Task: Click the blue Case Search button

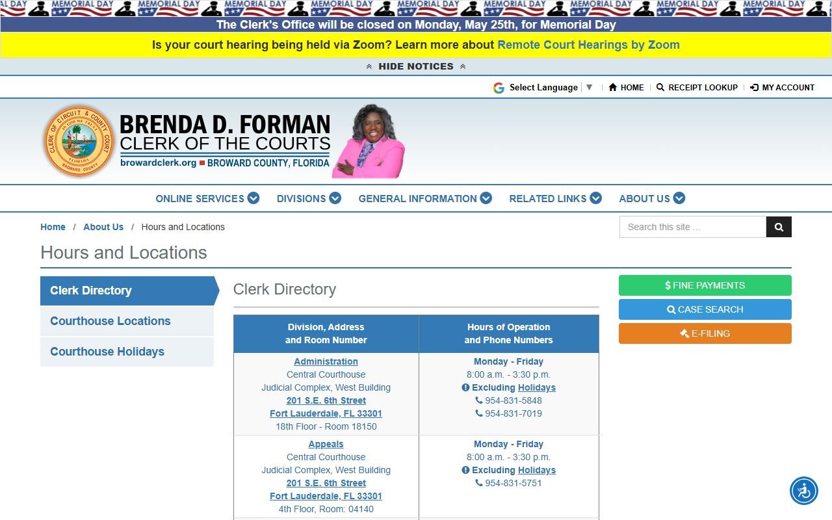Action: (x=705, y=309)
